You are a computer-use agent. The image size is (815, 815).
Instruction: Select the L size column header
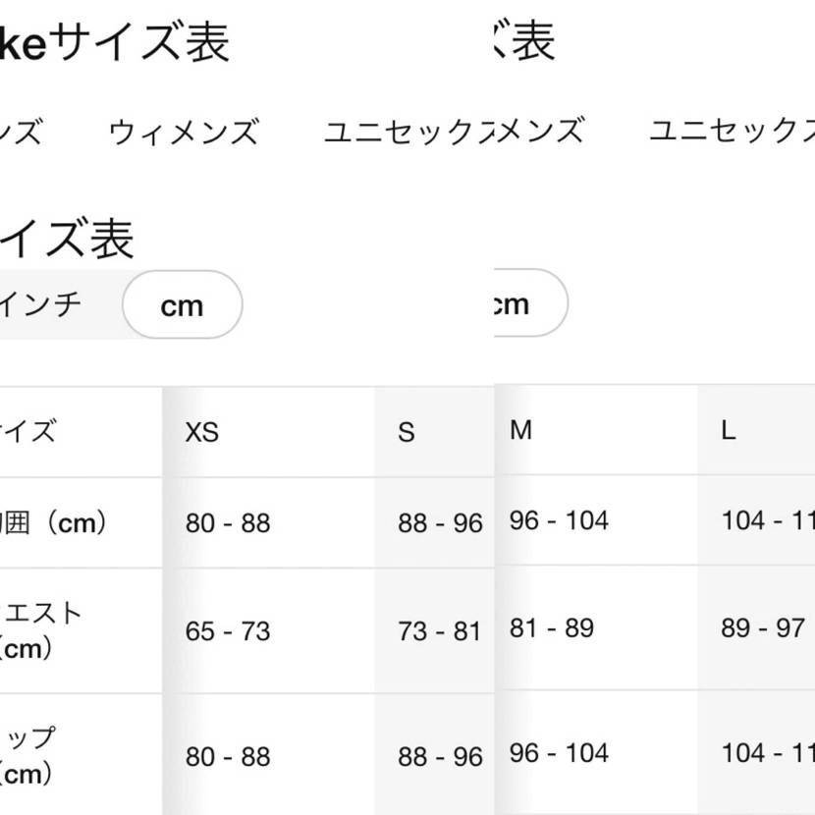click(x=728, y=430)
